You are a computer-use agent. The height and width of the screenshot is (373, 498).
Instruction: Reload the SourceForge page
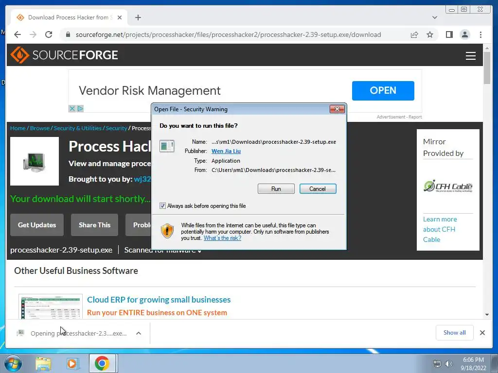pyautogui.click(x=49, y=34)
